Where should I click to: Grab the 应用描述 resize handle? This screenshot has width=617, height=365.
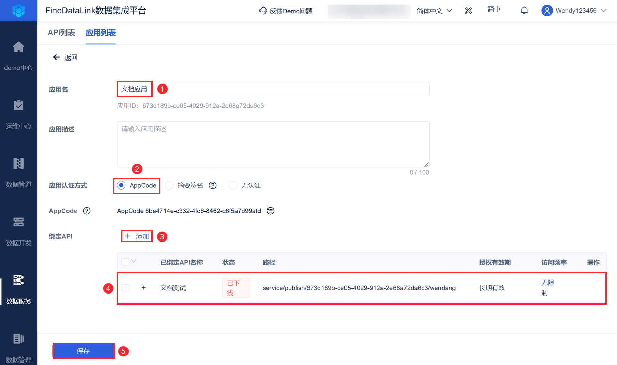[426, 165]
